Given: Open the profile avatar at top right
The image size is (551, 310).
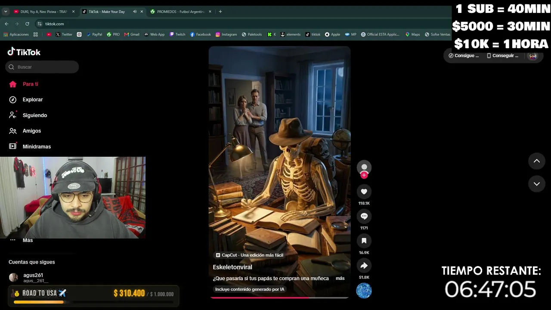Looking at the screenshot, I should pos(533,56).
